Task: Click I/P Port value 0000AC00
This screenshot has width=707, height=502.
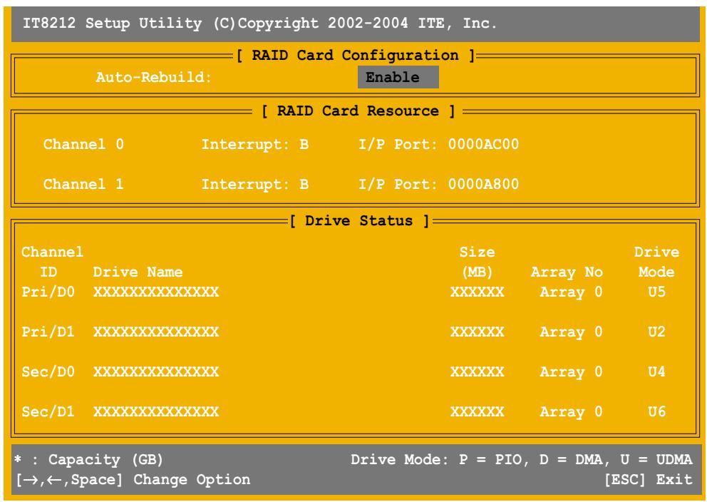Action: (x=483, y=144)
